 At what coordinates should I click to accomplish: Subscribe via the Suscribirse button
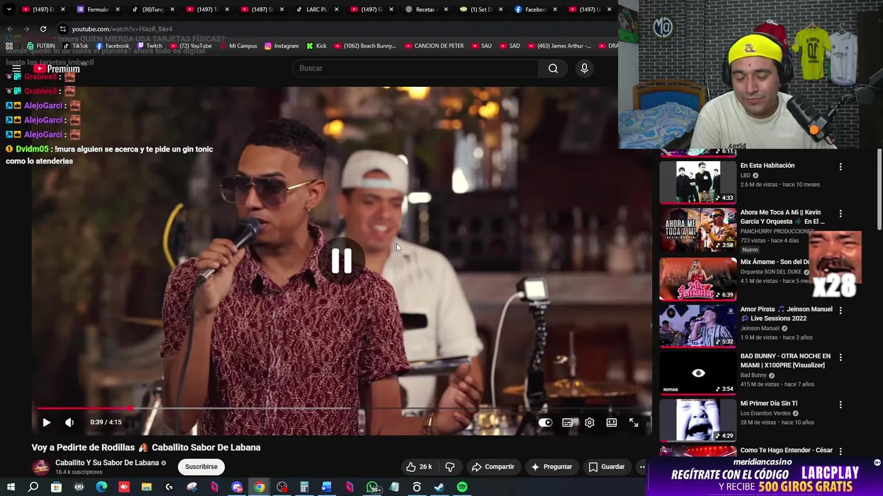tap(201, 466)
